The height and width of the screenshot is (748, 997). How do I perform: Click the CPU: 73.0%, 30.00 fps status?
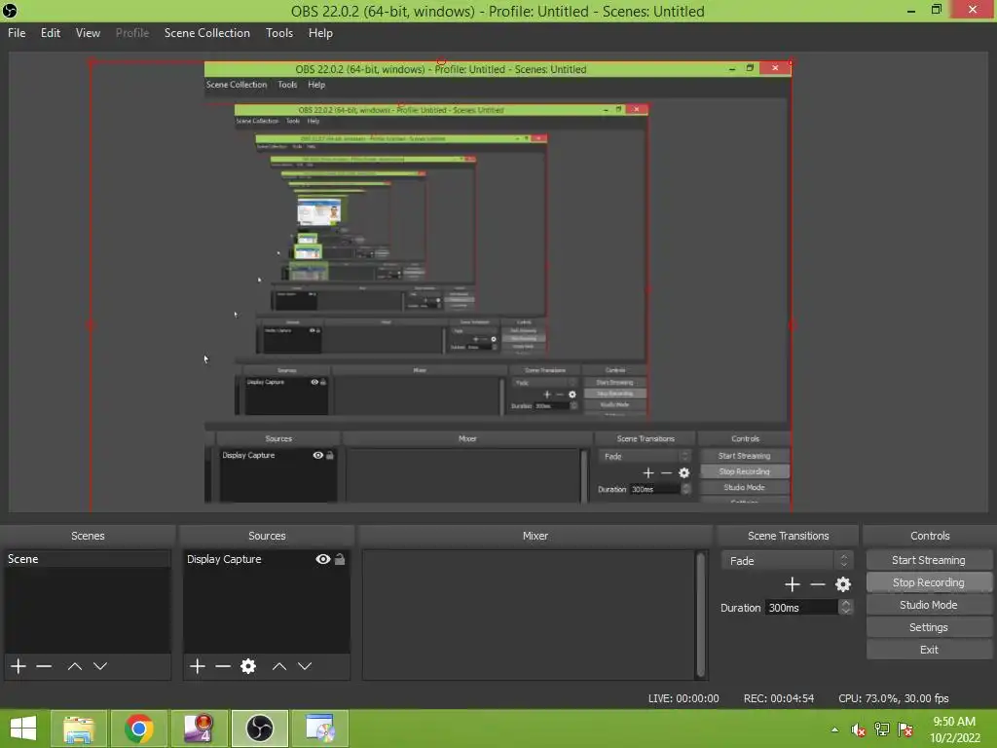[x=894, y=698]
